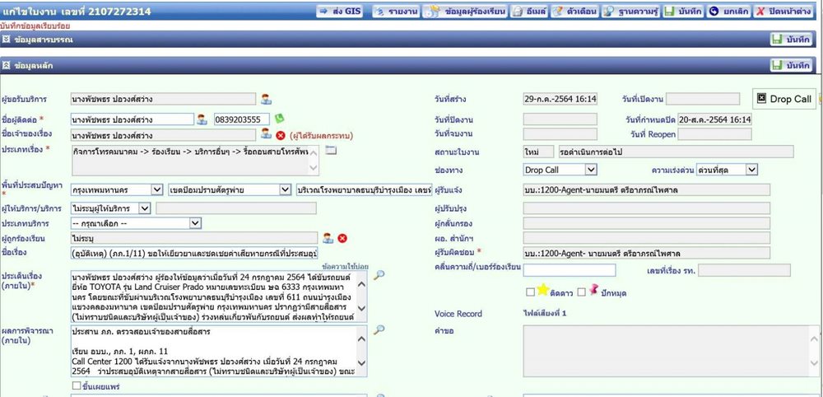
Task: Click the คลื่นความถี่/เบอร์ร้องเรียน input field
Action: tap(570, 270)
